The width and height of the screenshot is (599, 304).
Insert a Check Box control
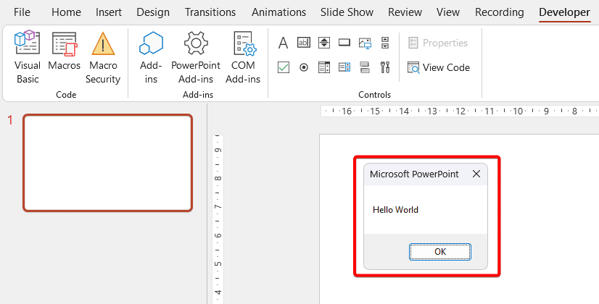click(x=283, y=67)
